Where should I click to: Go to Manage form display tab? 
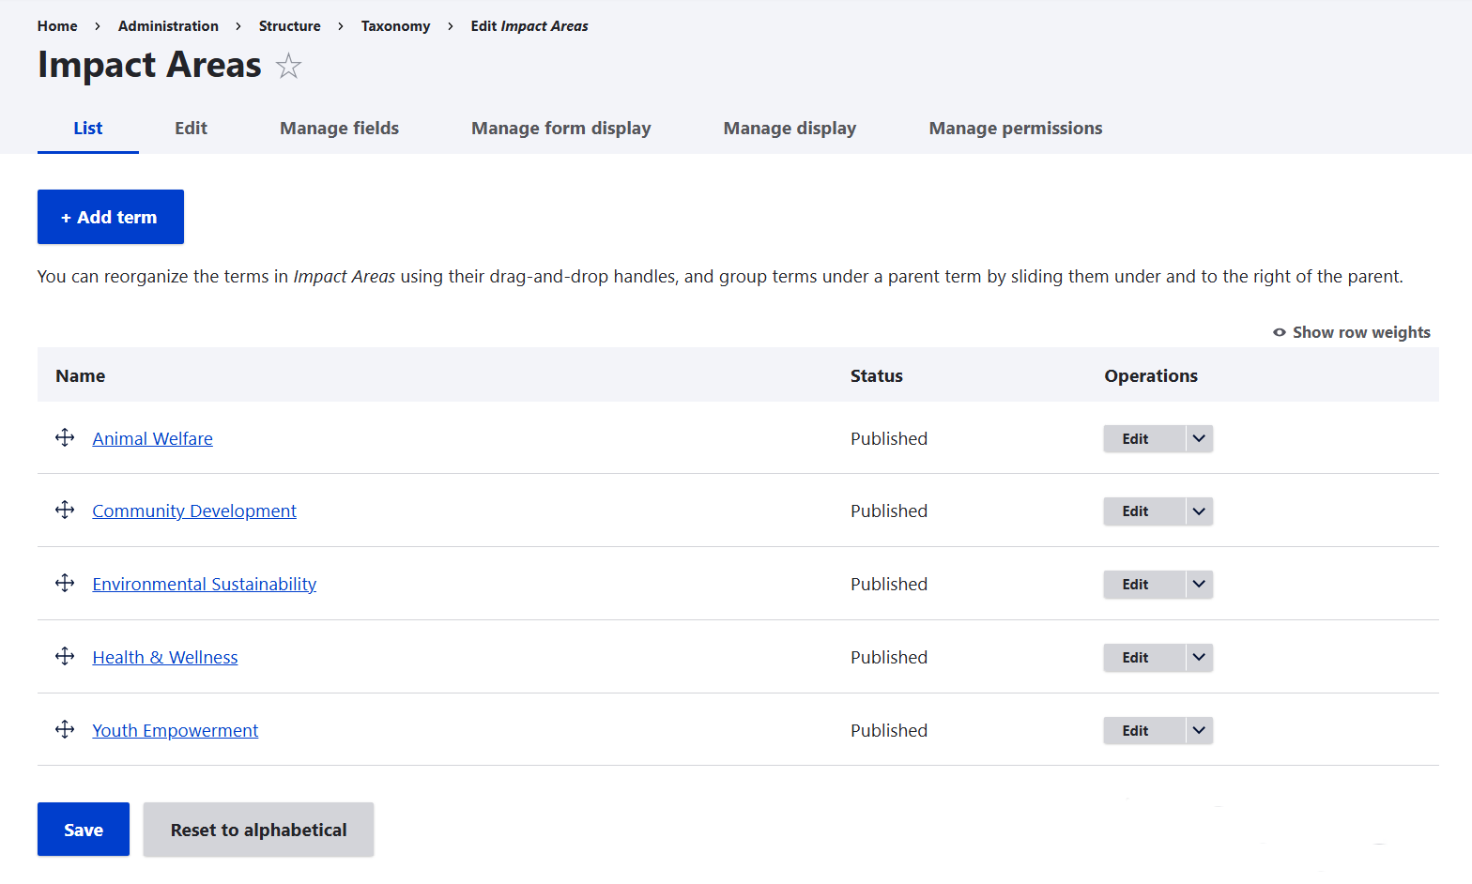560,129
